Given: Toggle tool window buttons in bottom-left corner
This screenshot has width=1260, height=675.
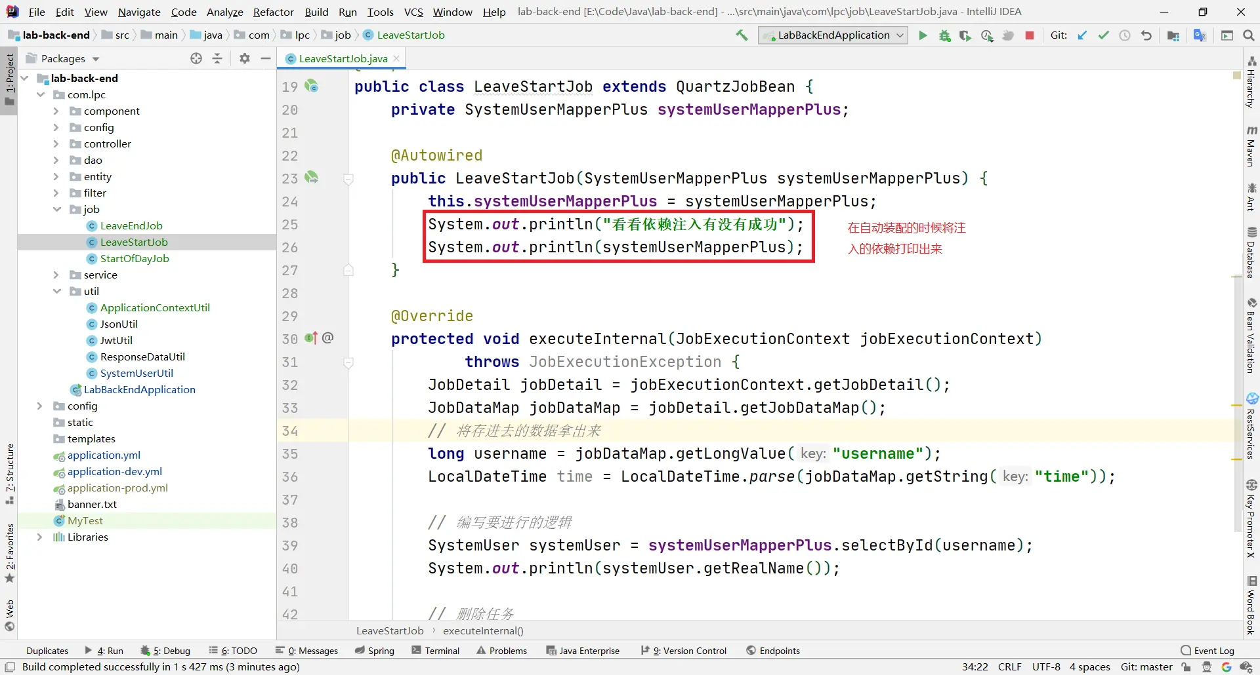Looking at the screenshot, I should point(10,667).
